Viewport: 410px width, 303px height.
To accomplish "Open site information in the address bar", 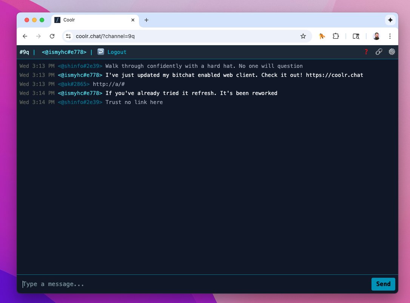I will point(68,36).
